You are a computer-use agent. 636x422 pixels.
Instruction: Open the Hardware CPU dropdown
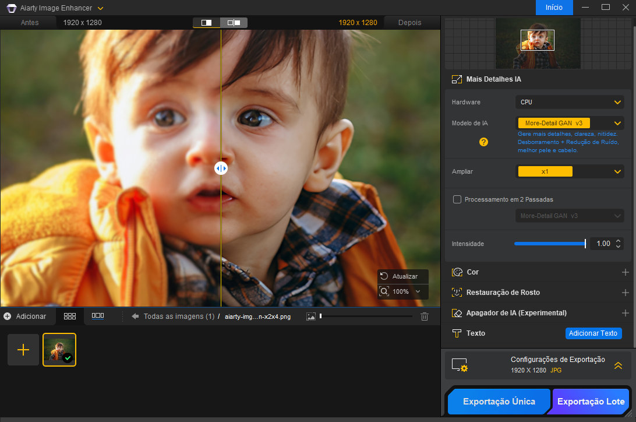pos(569,102)
